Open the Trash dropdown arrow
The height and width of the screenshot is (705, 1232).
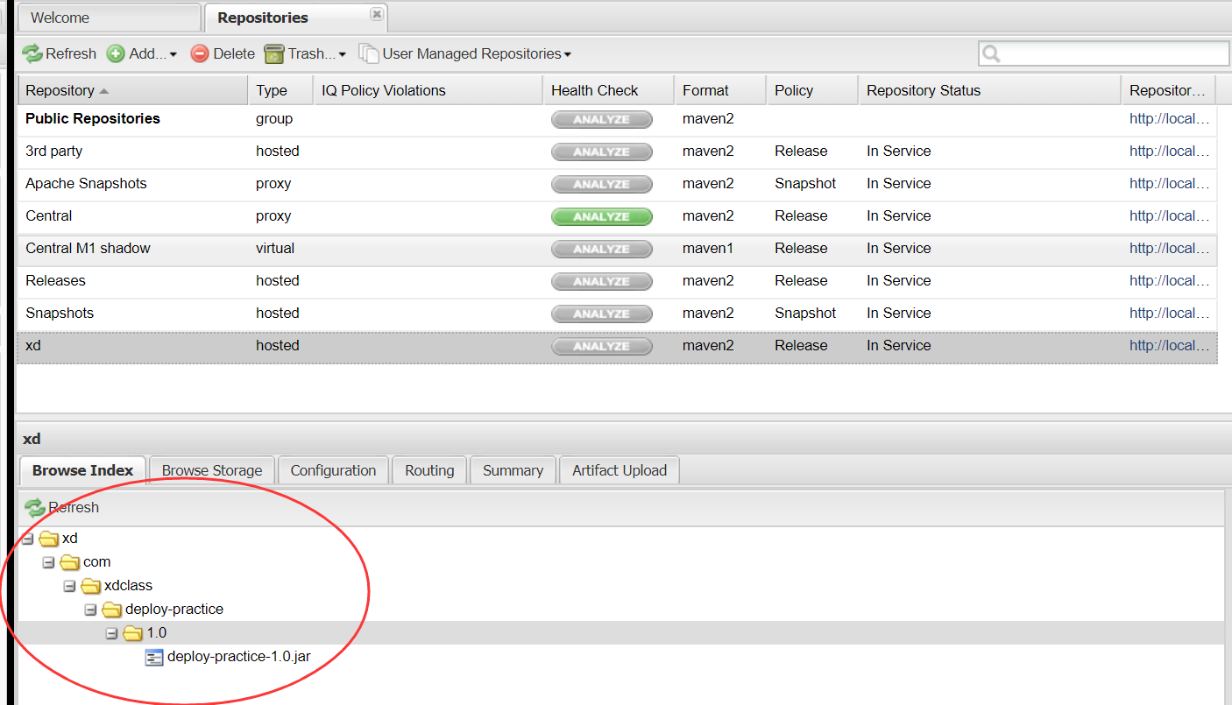pyautogui.click(x=342, y=54)
